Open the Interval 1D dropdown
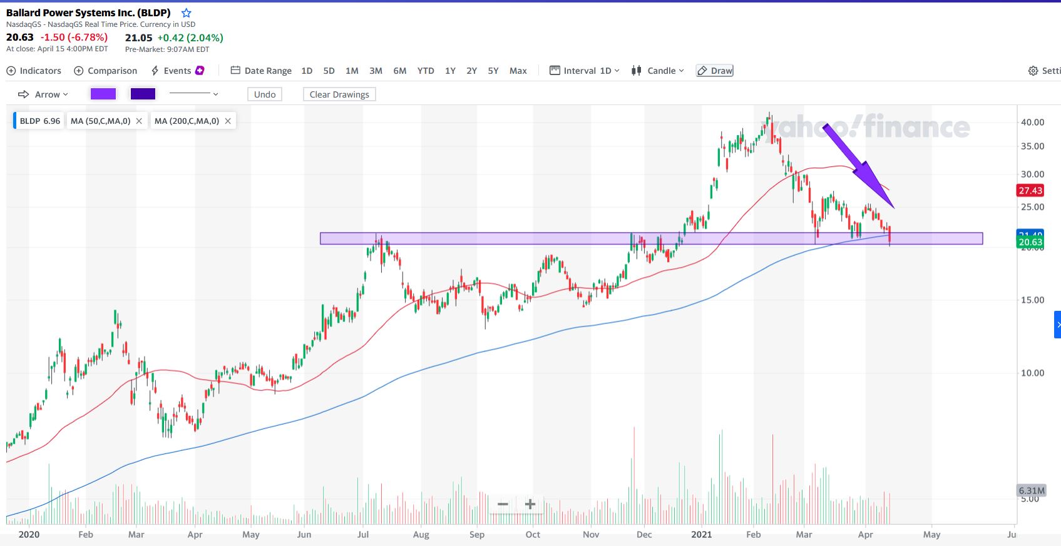The height and width of the screenshot is (546, 1061). pos(585,71)
